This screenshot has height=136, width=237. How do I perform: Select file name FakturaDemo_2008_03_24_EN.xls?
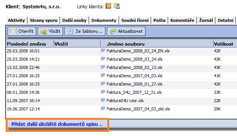(138, 51)
